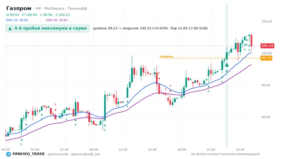The width and height of the screenshot is (284, 159).
Task: Click the Telegram icon beside PANOVQ_TRADE
Action: pos(8,154)
